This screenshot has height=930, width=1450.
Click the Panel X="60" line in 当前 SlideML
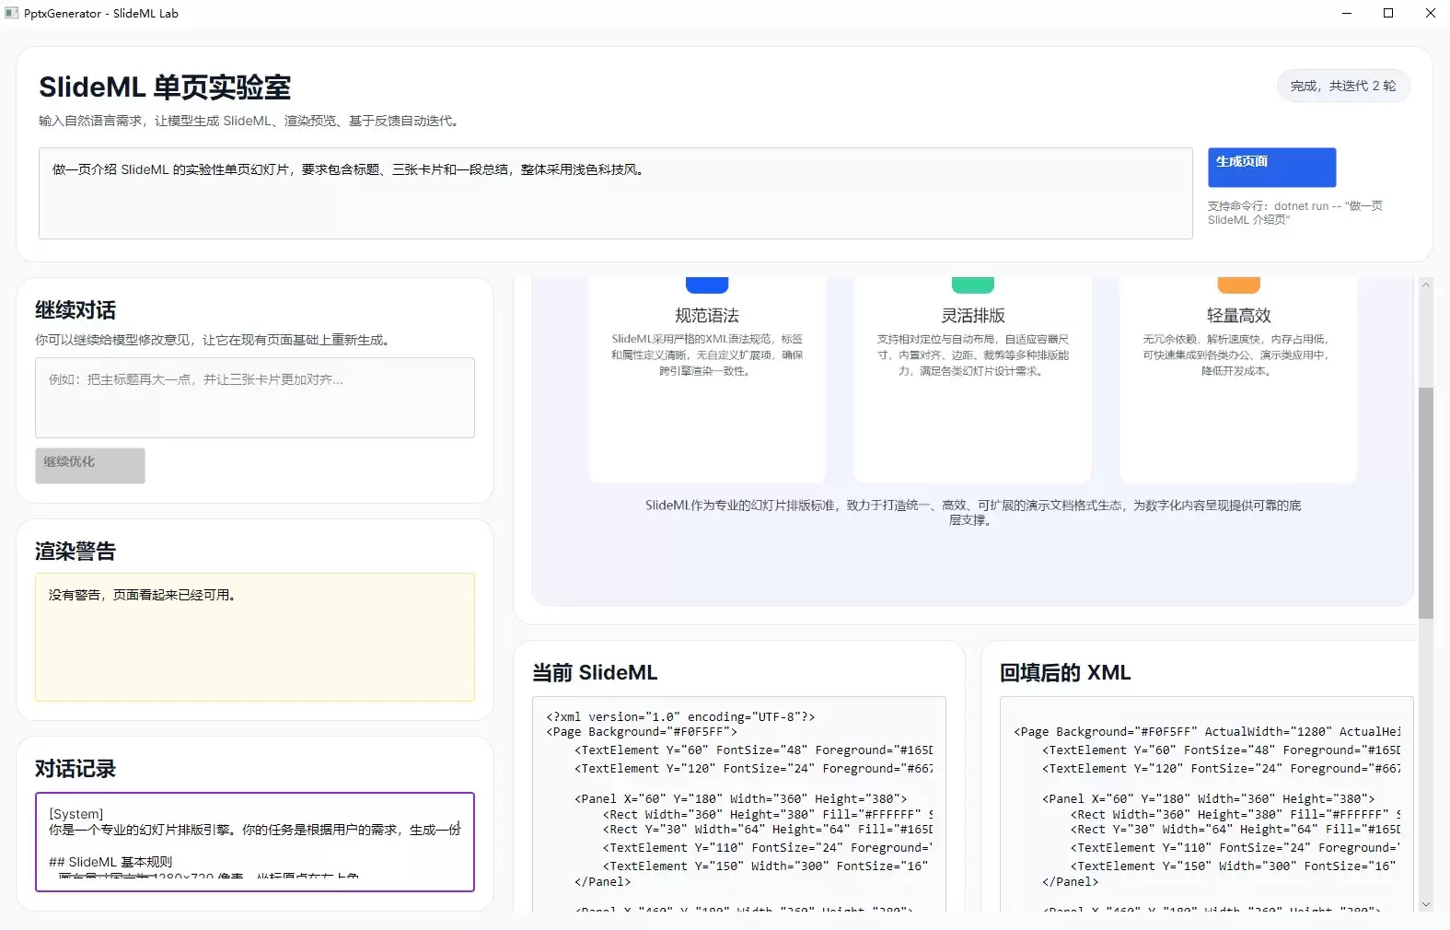pos(741,799)
